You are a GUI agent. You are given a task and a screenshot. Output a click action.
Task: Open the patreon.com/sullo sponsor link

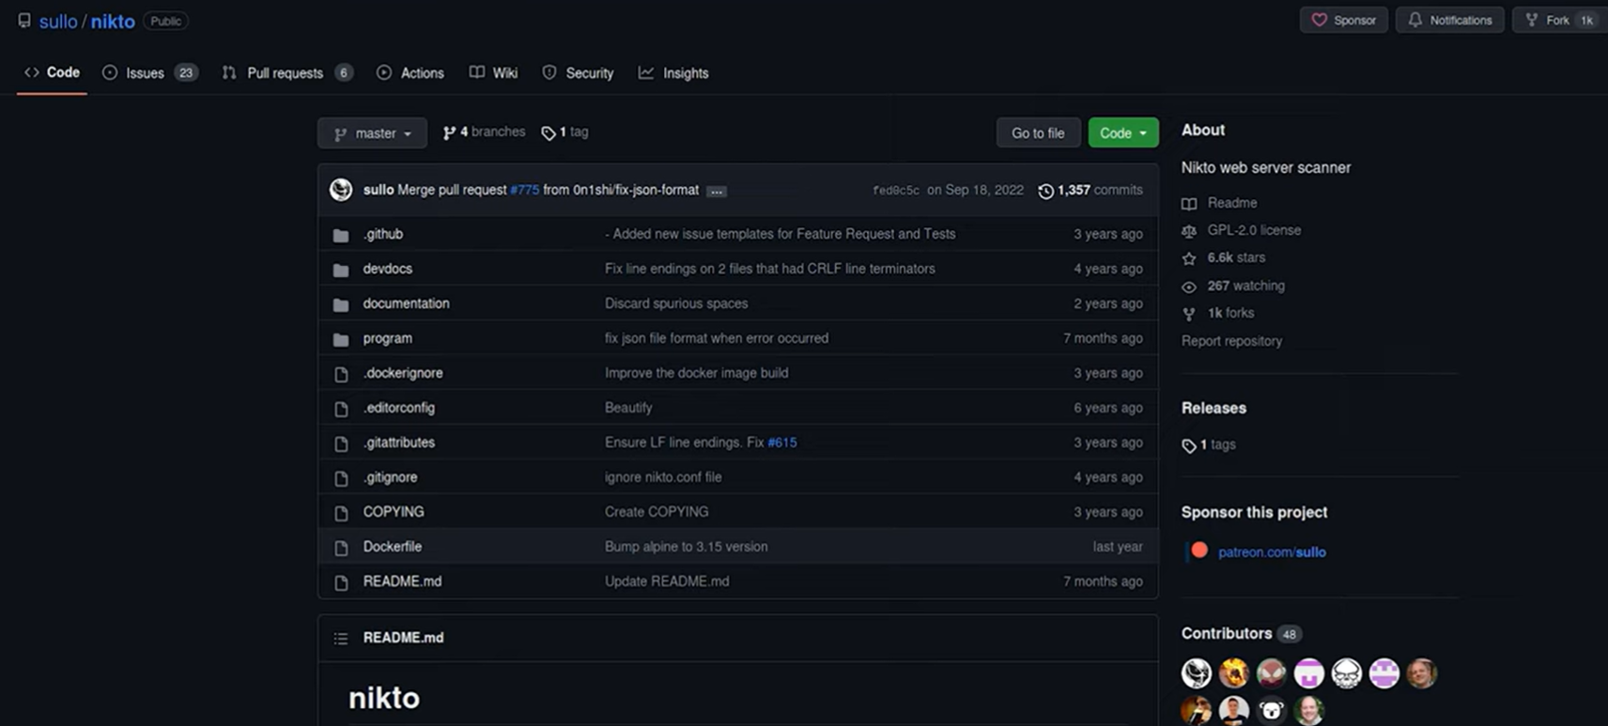(1271, 552)
